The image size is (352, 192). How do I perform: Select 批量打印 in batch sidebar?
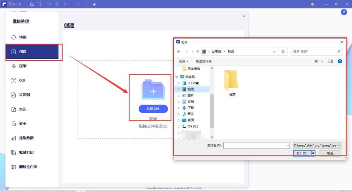coord(32,152)
